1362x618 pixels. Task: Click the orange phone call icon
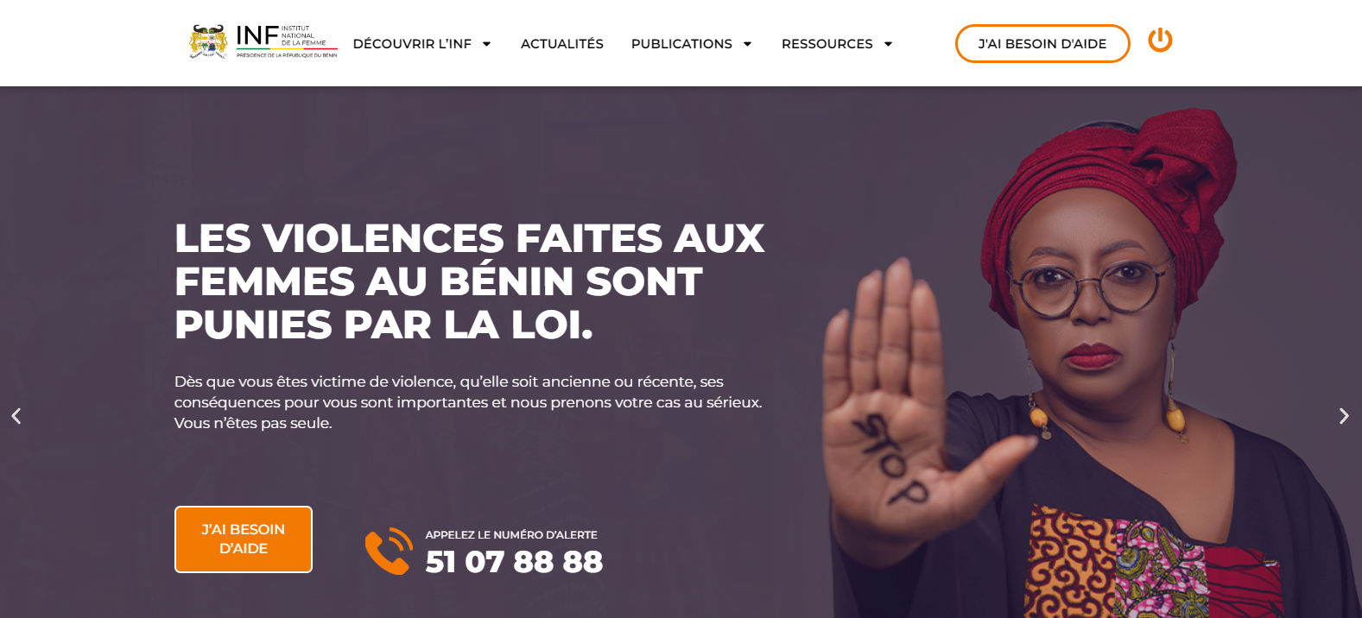pos(389,551)
